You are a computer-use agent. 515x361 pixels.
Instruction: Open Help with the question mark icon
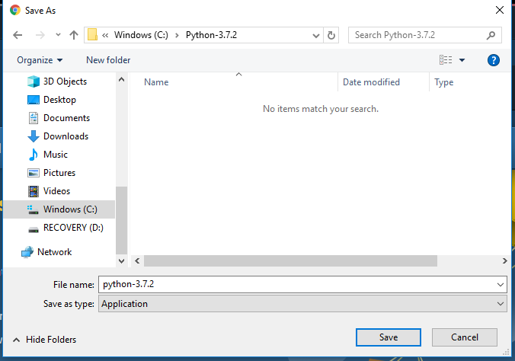(494, 60)
